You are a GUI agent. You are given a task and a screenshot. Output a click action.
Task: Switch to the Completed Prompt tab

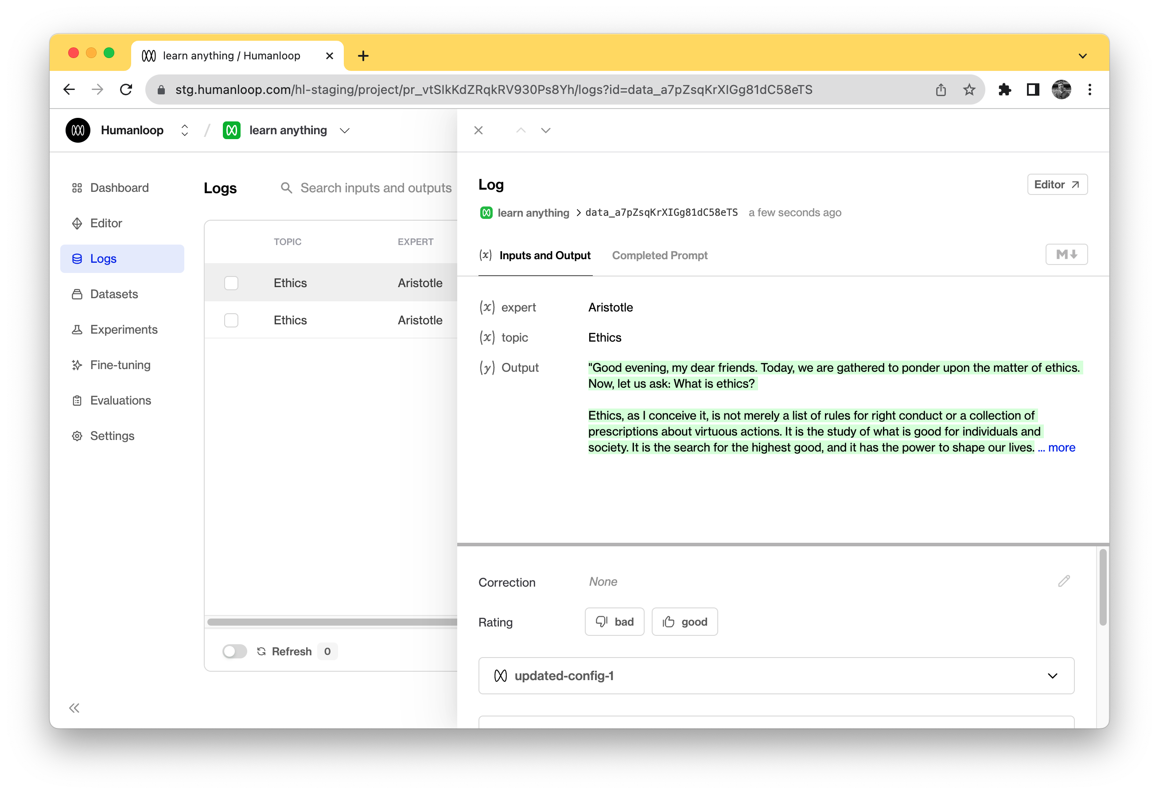click(659, 255)
